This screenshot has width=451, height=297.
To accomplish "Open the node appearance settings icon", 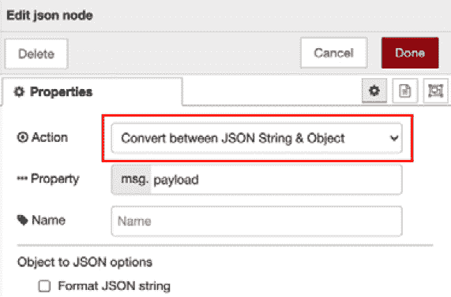I will click(435, 91).
